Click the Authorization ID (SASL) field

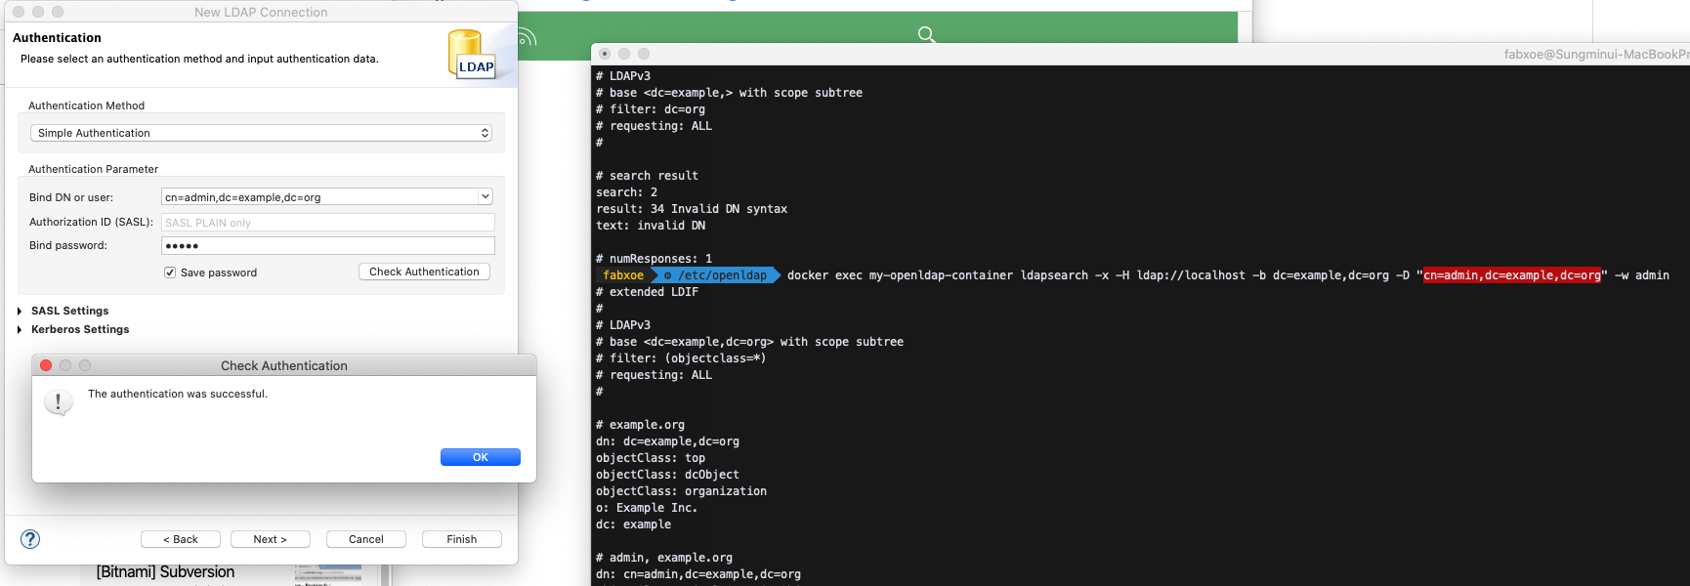click(327, 223)
